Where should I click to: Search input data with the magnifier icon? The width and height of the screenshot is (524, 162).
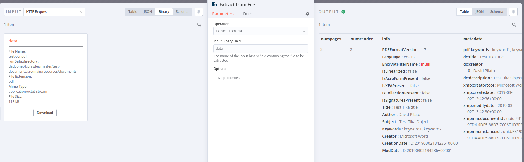pos(199,25)
